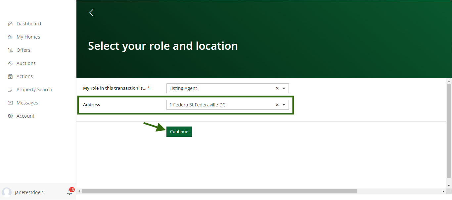Open the Actions page
The width and height of the screenshot is (452, 200).
[24, 76]
